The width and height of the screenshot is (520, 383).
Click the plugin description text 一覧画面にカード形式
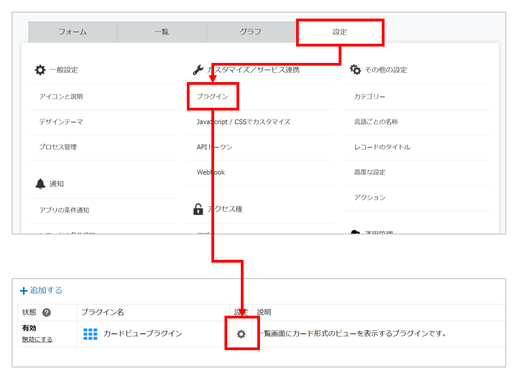tap(352, 334)
